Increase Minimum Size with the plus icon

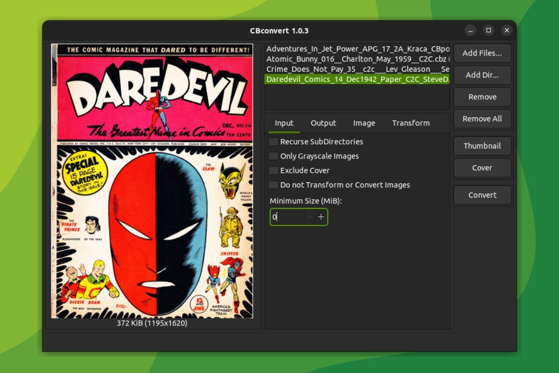coord(321,217)
